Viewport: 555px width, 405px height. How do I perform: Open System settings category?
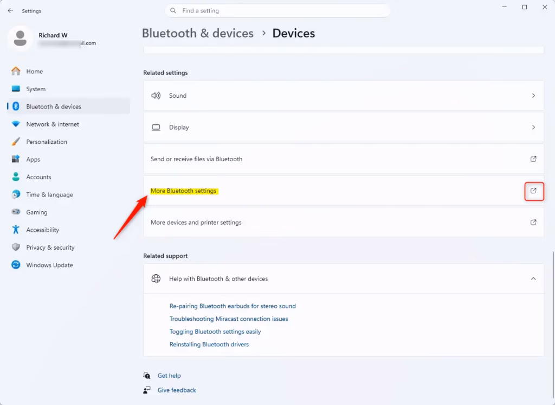pyautogui.click(x=68, y=88)
